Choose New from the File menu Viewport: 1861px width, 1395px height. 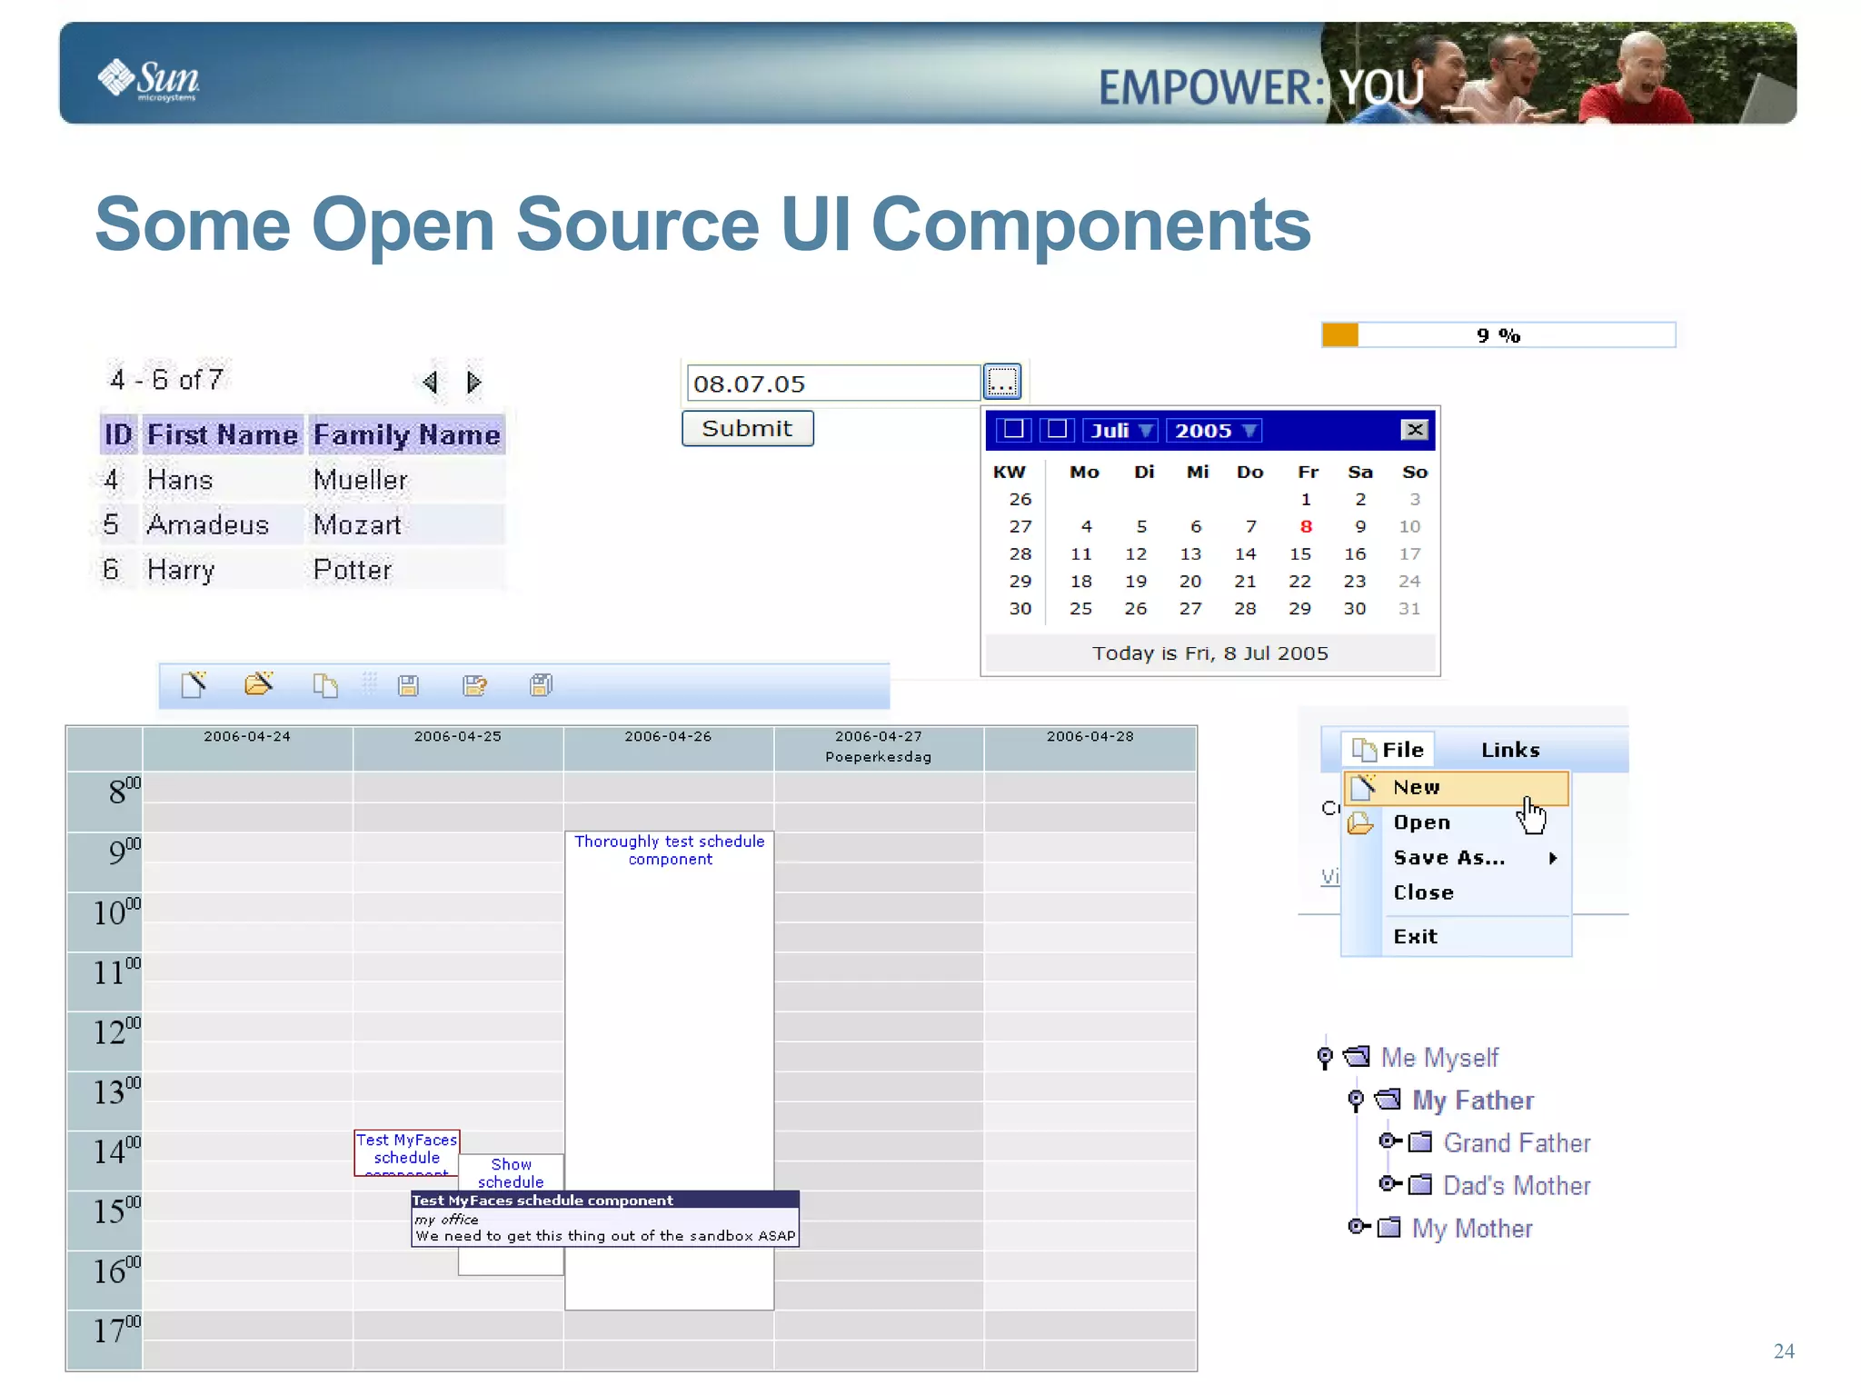coord(1457,788)
